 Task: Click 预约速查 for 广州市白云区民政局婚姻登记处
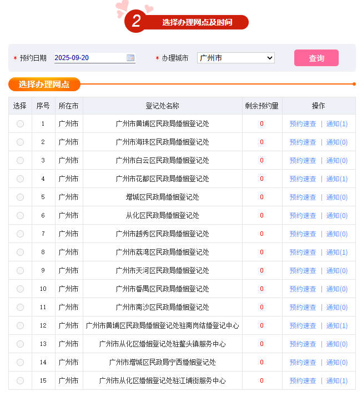point(303,161)
